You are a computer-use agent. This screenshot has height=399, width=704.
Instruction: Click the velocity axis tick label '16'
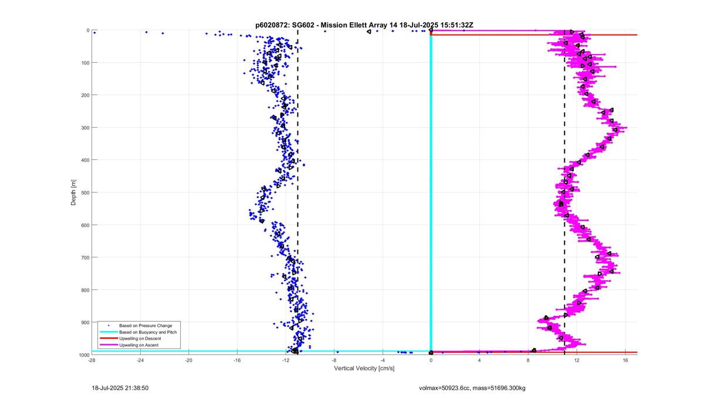click(625, 360)
